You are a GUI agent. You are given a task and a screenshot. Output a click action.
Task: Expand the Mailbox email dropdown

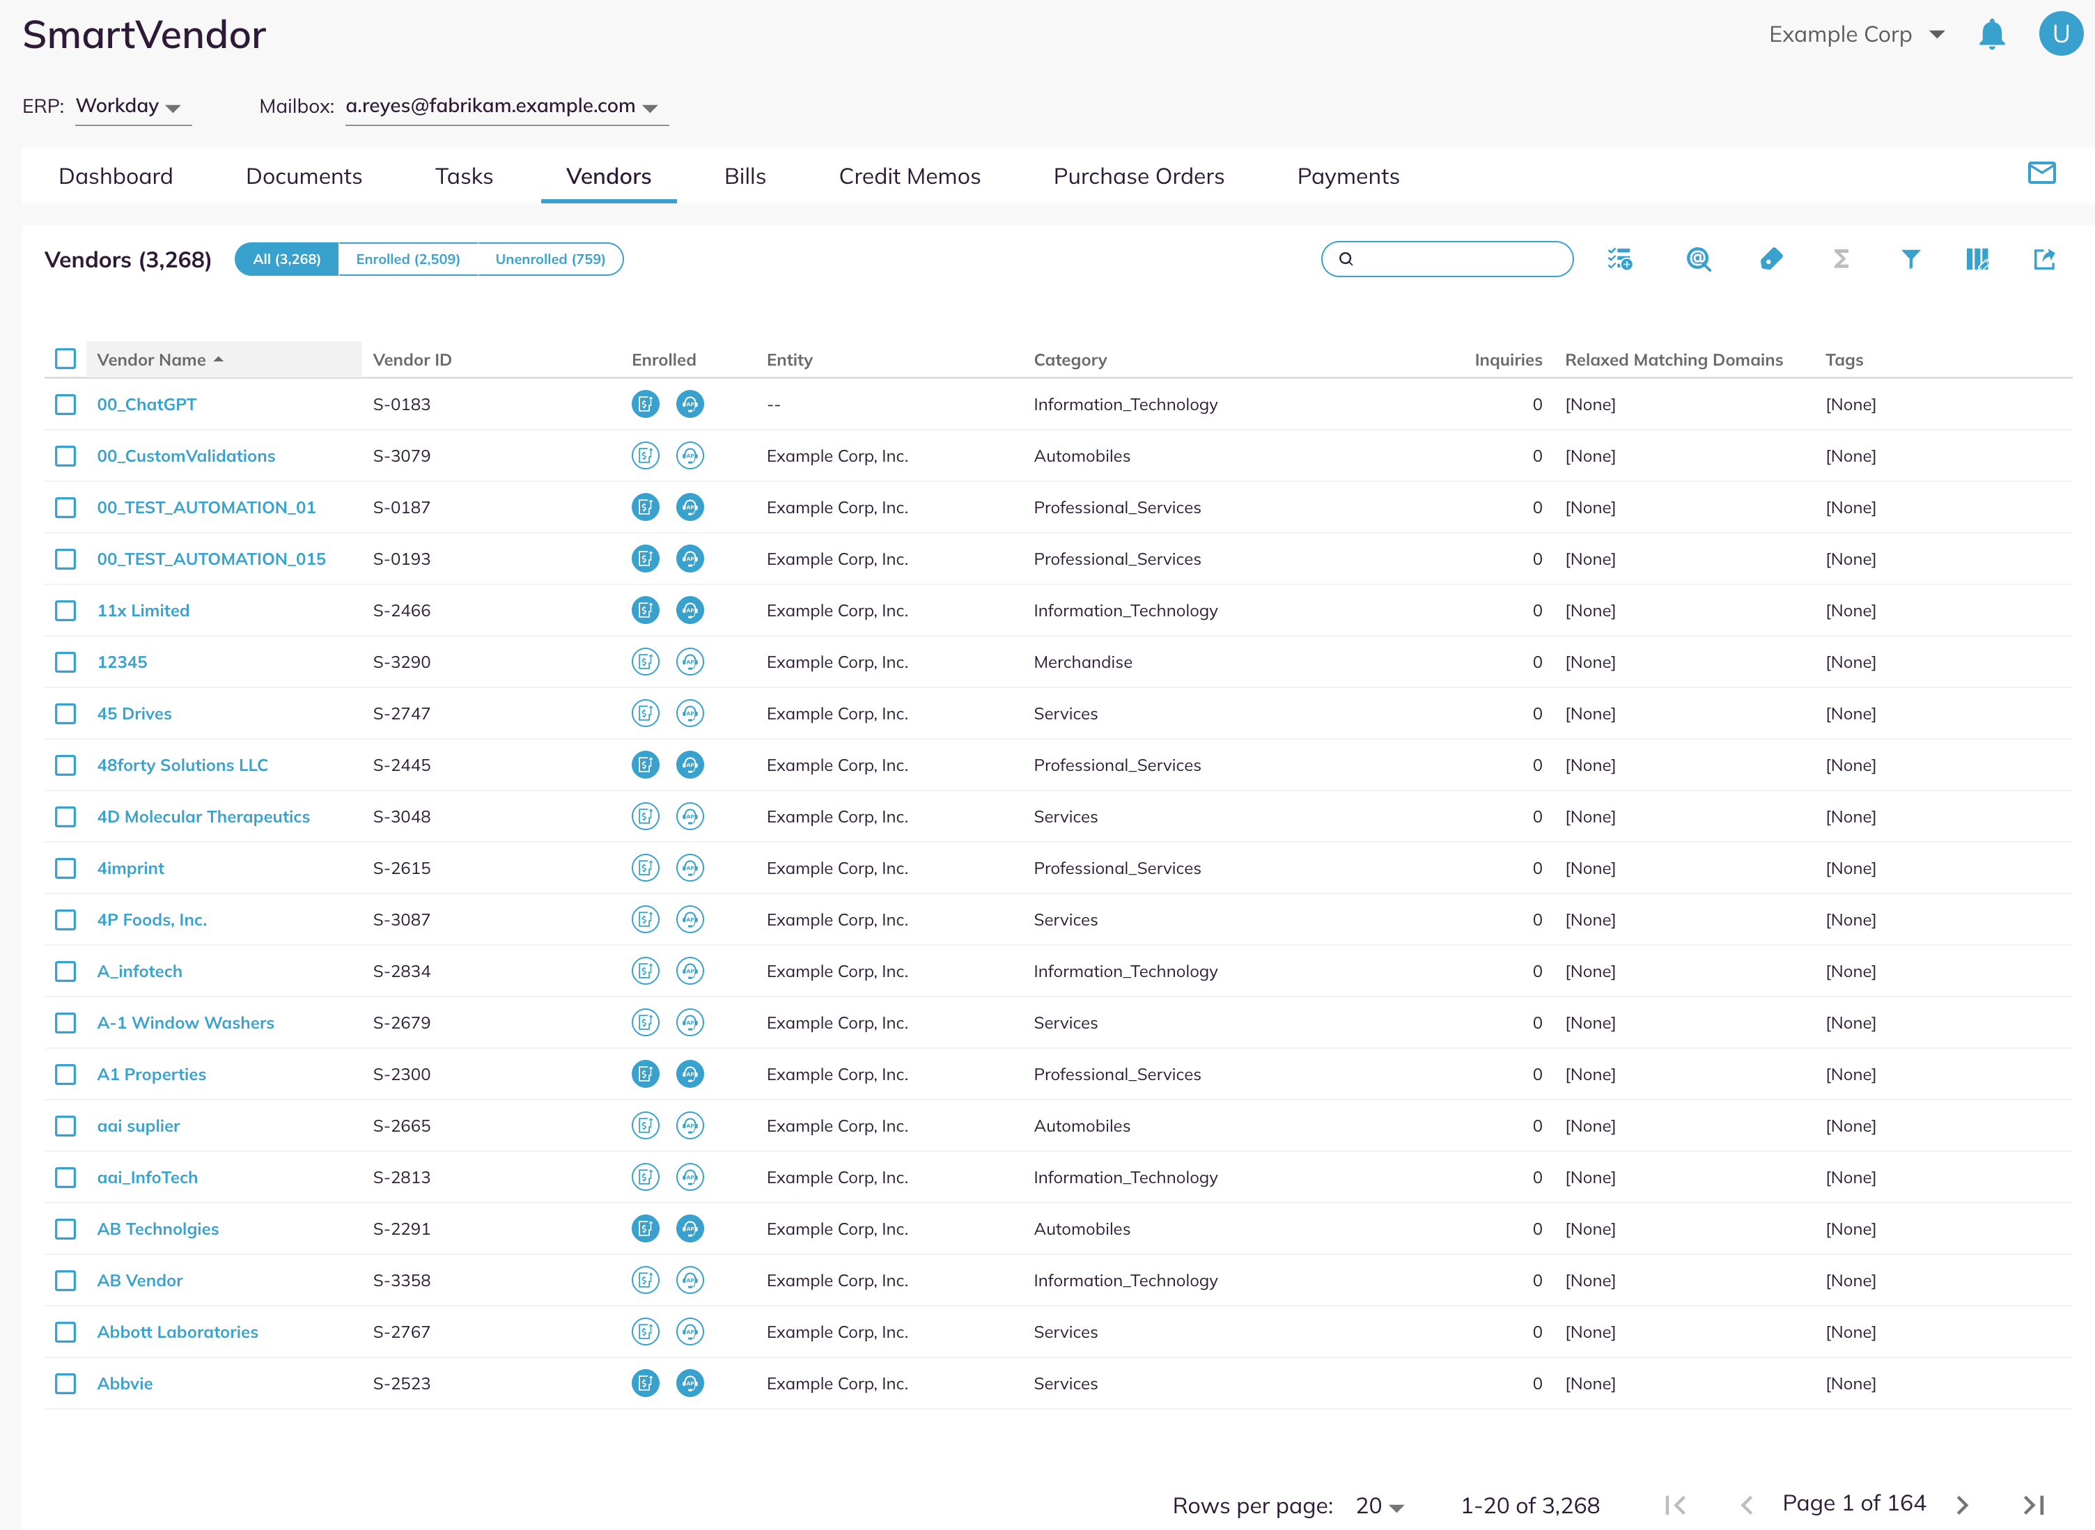(x=506, y=107)
